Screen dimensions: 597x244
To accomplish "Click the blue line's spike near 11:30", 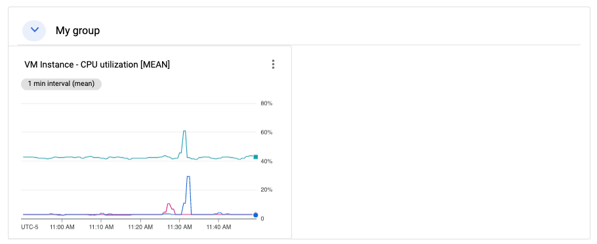I will (188, 177).
